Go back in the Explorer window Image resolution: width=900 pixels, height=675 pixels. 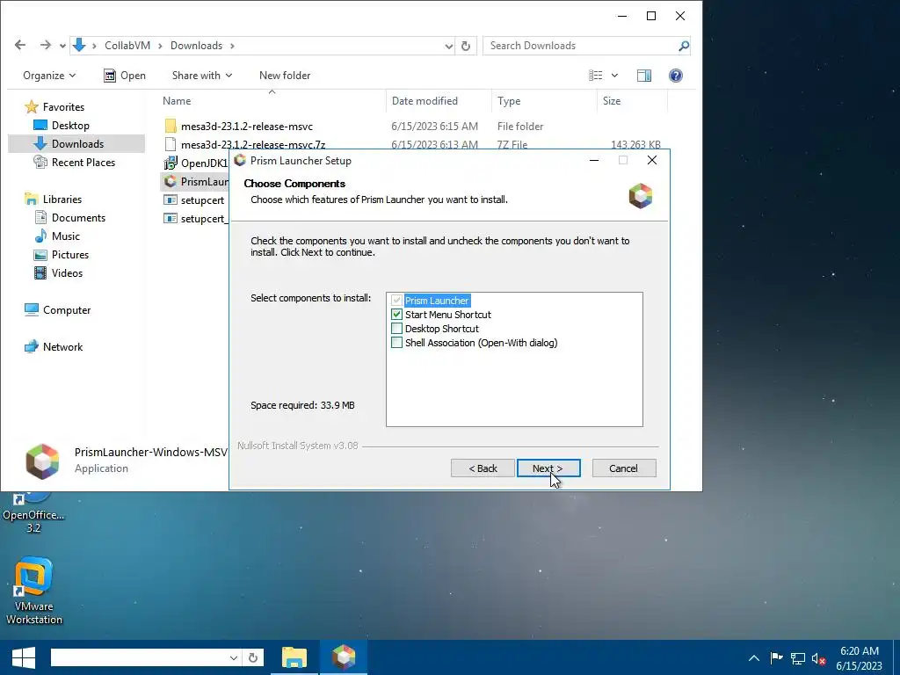coord(20,46)
